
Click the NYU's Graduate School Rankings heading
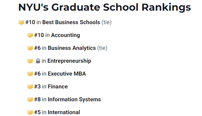pyautogui.click(x=105, y=7)
